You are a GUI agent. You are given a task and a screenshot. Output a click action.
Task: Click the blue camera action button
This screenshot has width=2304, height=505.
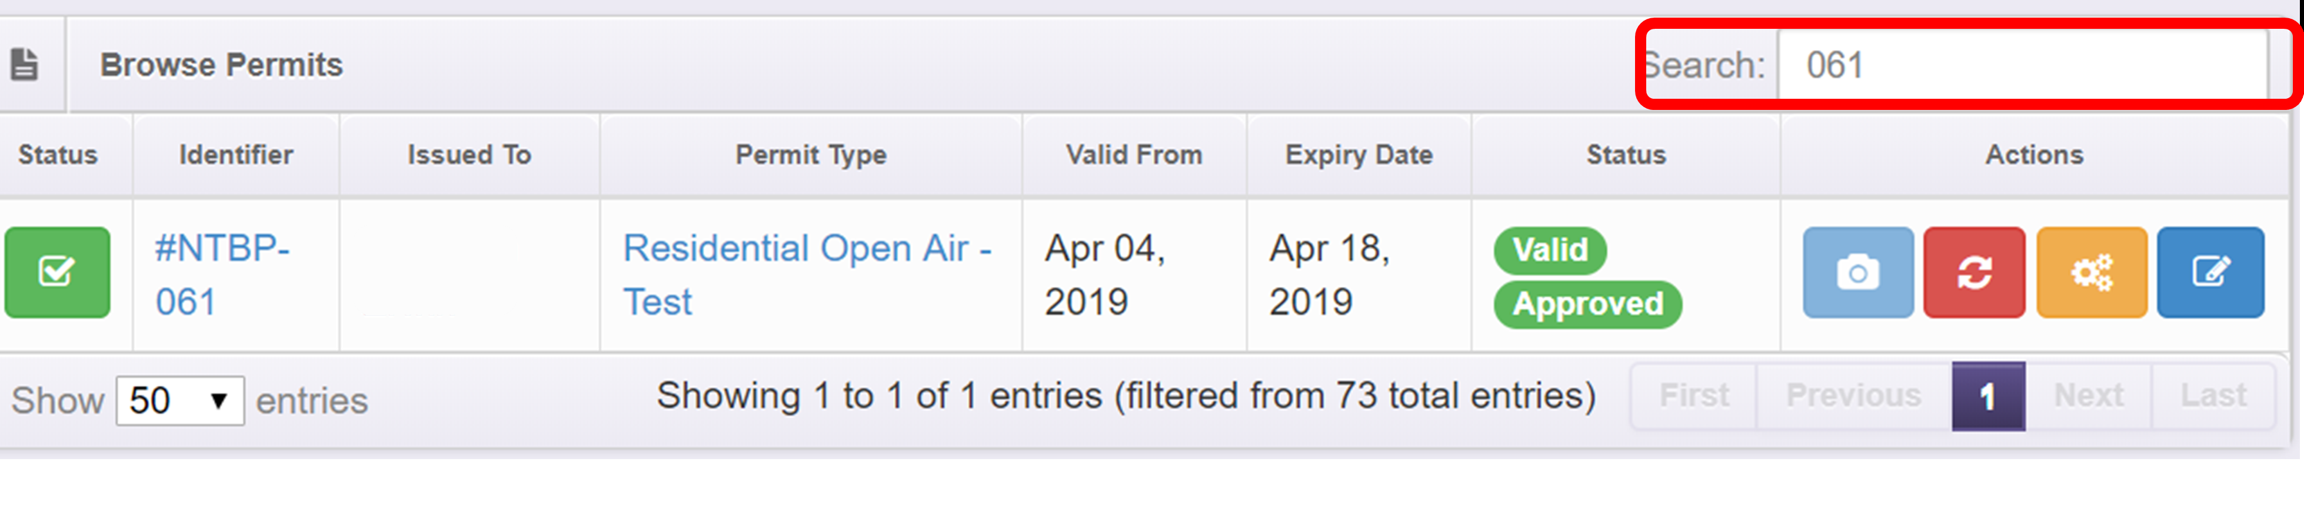(1857, 272)
